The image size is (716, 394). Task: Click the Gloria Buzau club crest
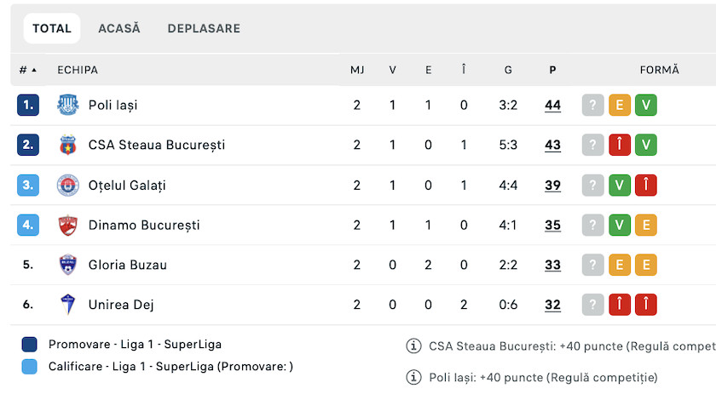[x=67, y=266]
